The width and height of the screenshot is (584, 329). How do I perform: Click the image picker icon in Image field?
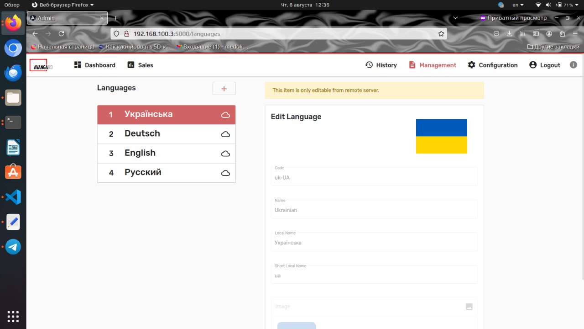tap(469, 307)
